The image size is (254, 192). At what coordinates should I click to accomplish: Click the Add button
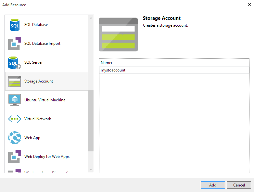pyautogui.click(x=213, y=185)
